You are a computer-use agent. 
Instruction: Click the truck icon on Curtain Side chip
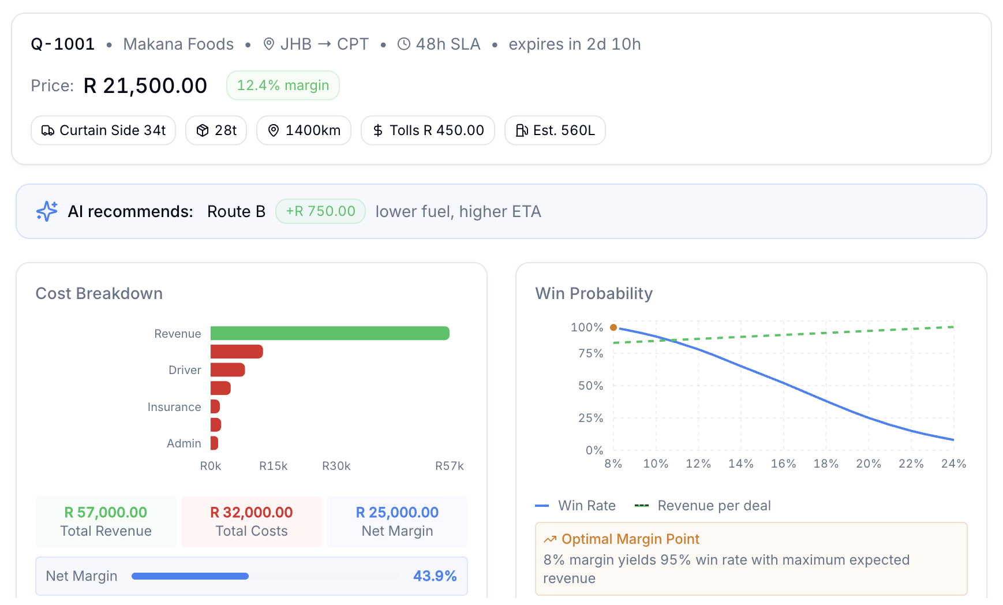pyautogui.click(x=49, y=130)
